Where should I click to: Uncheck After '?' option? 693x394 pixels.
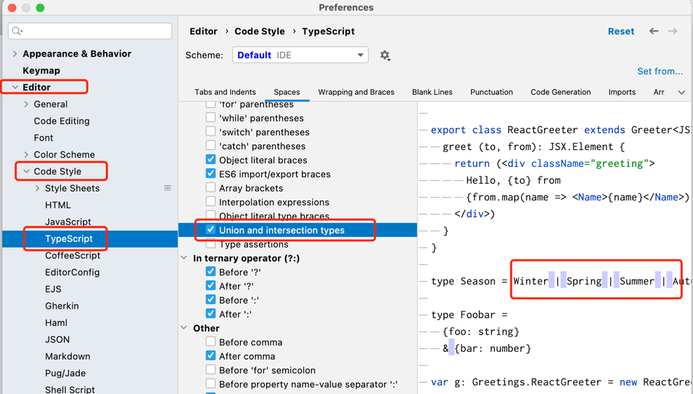point(211,286)
